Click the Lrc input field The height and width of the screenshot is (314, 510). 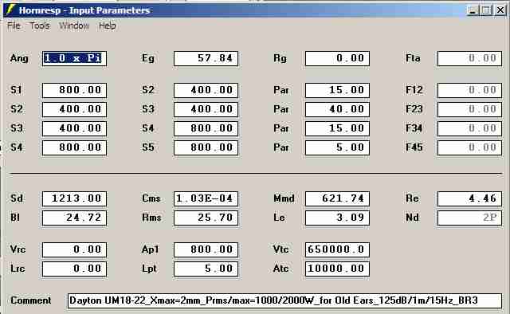74,269
